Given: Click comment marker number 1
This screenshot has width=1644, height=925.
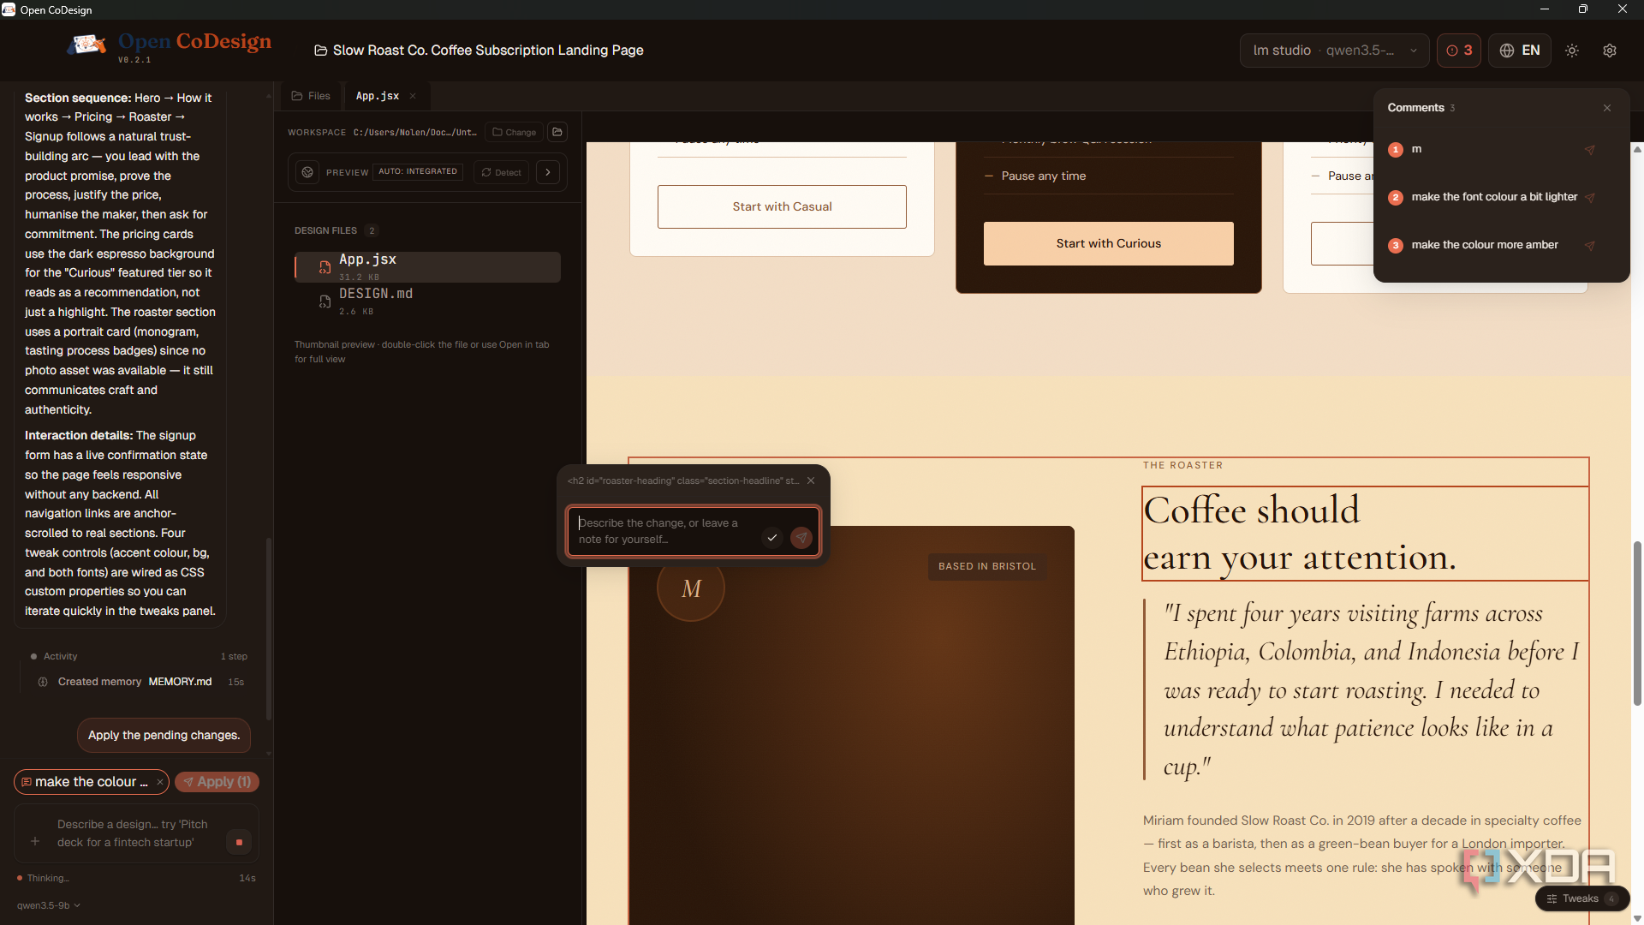Looking at the screenshot, I should (x=1396, y=150).
